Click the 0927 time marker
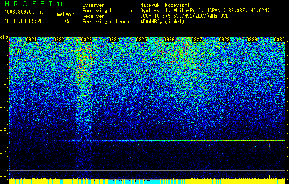289x184 pixels. [197, 40]
